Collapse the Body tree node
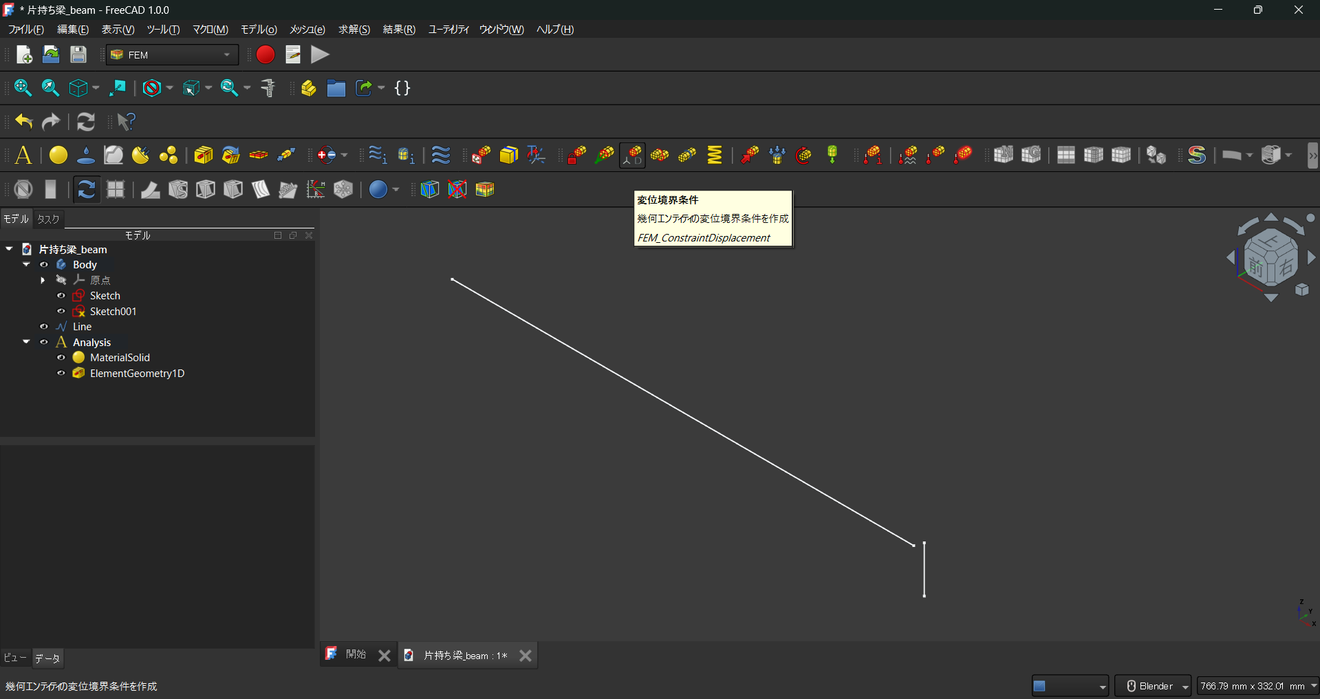This screenshot has height=699, width=1320. [x=26, y=265]
